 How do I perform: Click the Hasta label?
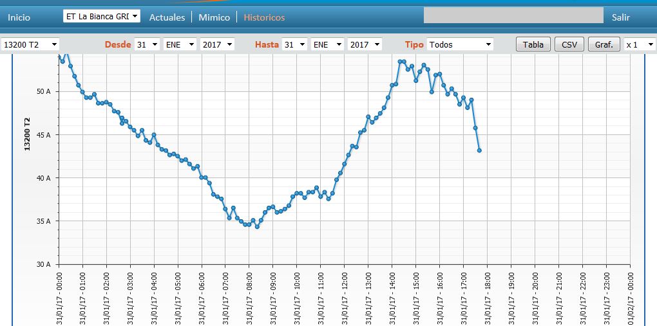click(x=267, y=44)
